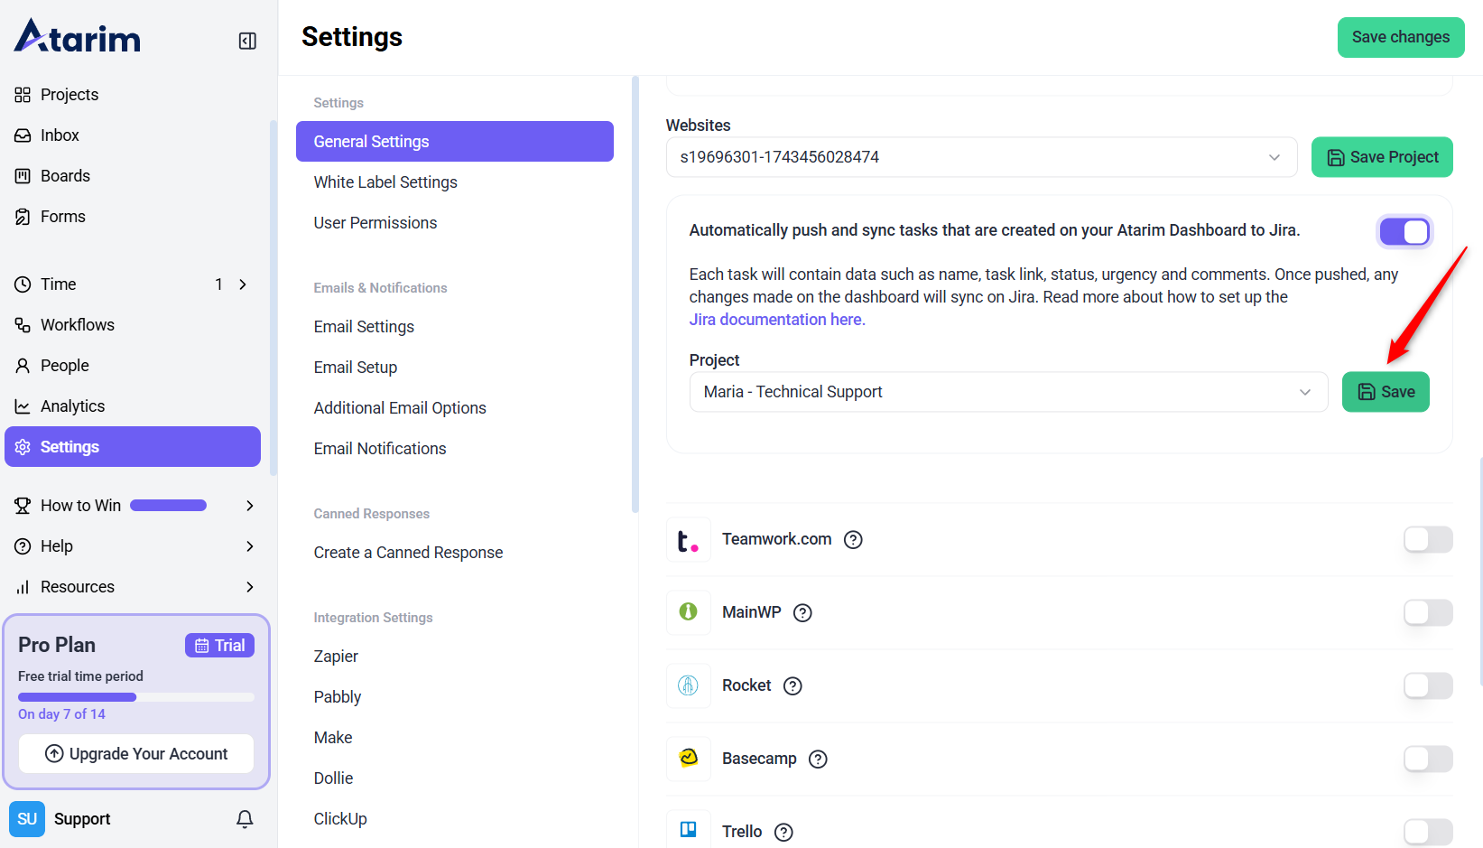Open White Label Settings menu item

point(385,182)
